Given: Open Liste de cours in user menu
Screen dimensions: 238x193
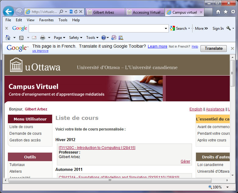Looking at the screenshot, I should coord(21,127).
